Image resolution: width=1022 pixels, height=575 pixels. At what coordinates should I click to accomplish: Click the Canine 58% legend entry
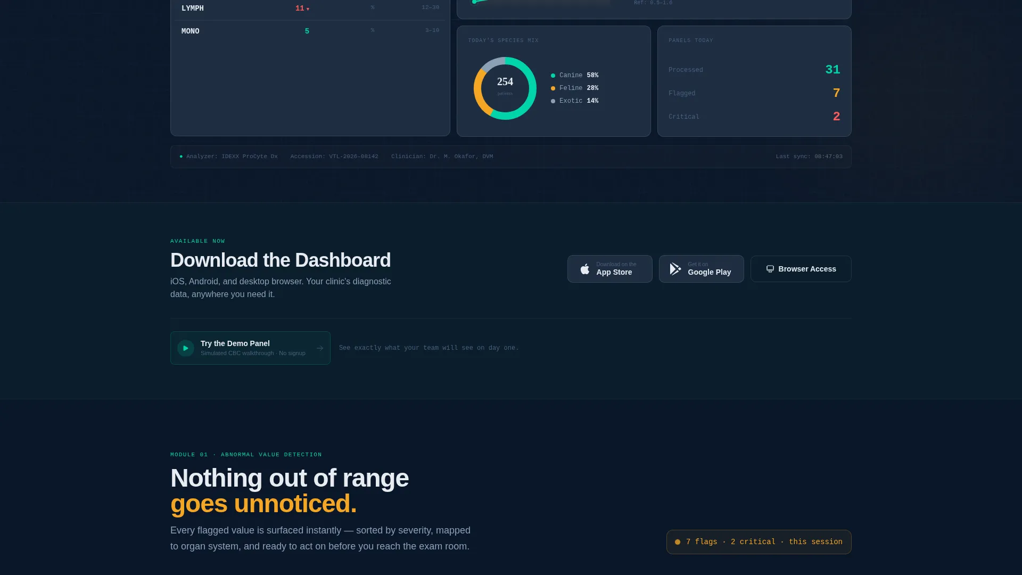click(575, 76)
